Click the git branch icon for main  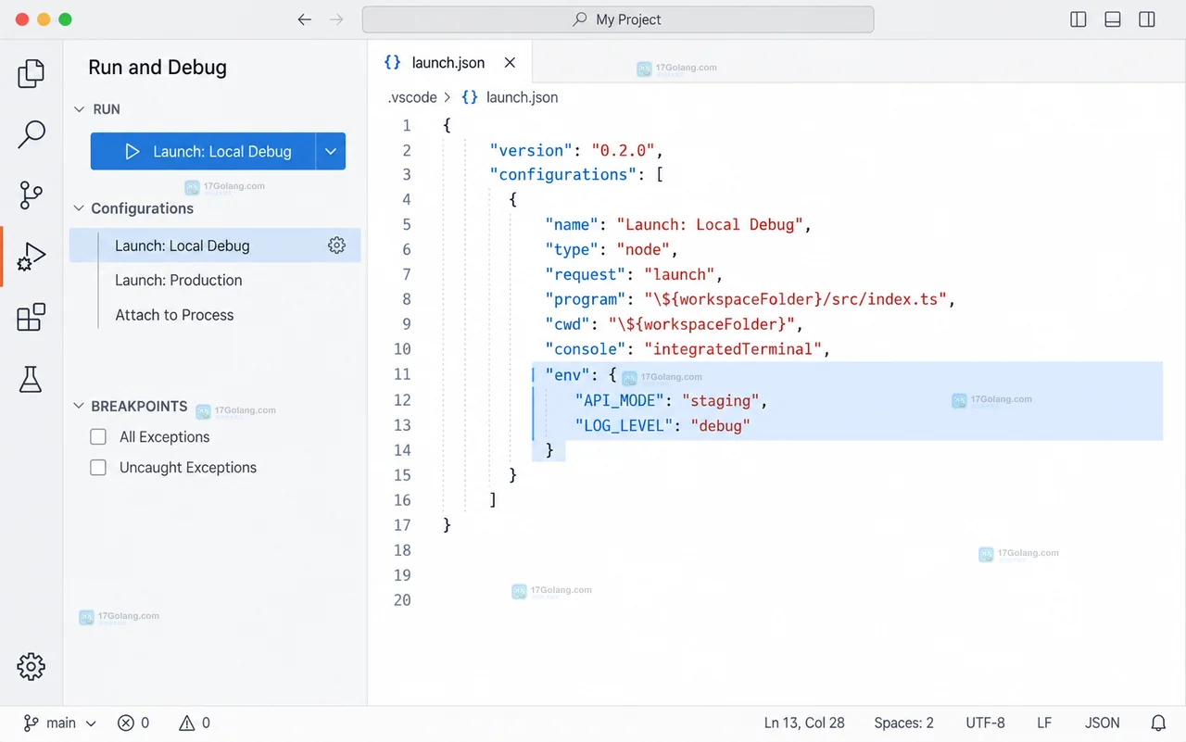pos(32,723)
